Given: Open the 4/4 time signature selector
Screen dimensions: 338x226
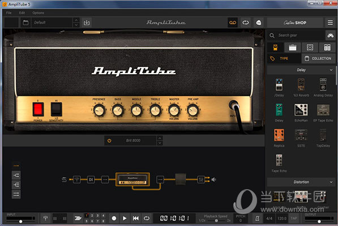Looking at the screenshot, I should pyautogui.click(x=269, y=219).
